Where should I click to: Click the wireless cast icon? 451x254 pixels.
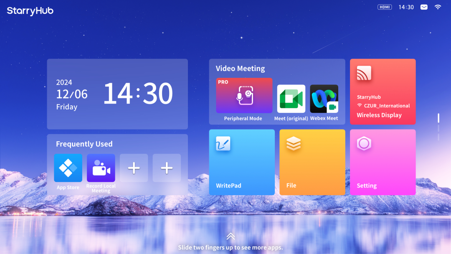364,73
